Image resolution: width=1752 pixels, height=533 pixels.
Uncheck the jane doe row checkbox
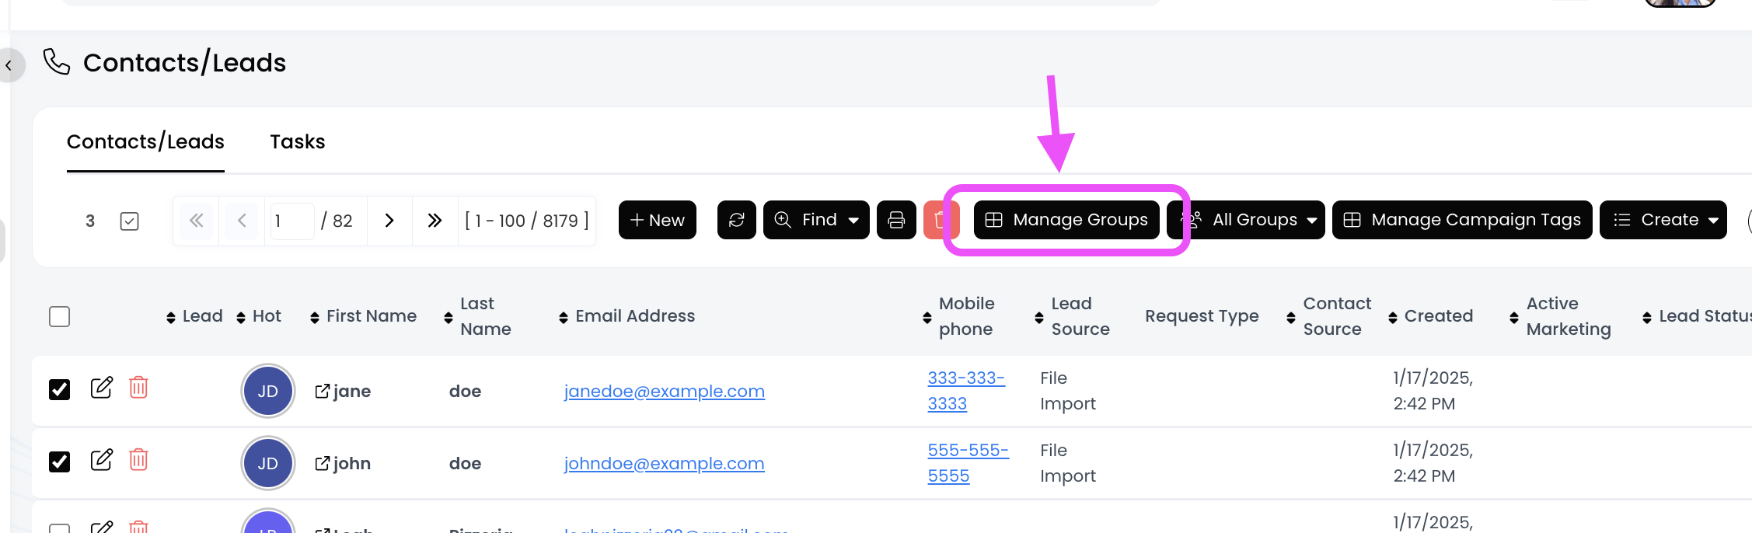click(60, 389)
